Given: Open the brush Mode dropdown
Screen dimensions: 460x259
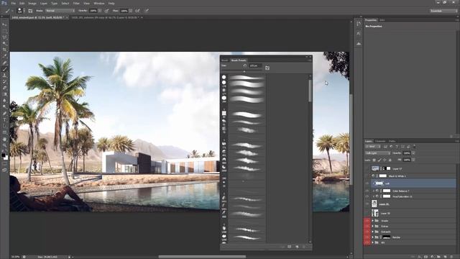Looking at the screenshot, I should [x=60, y=11].
